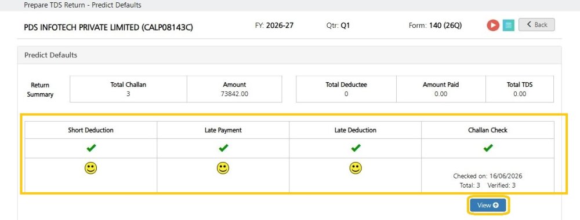This screenshot has width=580, height=220.
Task: Click the blue View button
Action: (488, 205)
